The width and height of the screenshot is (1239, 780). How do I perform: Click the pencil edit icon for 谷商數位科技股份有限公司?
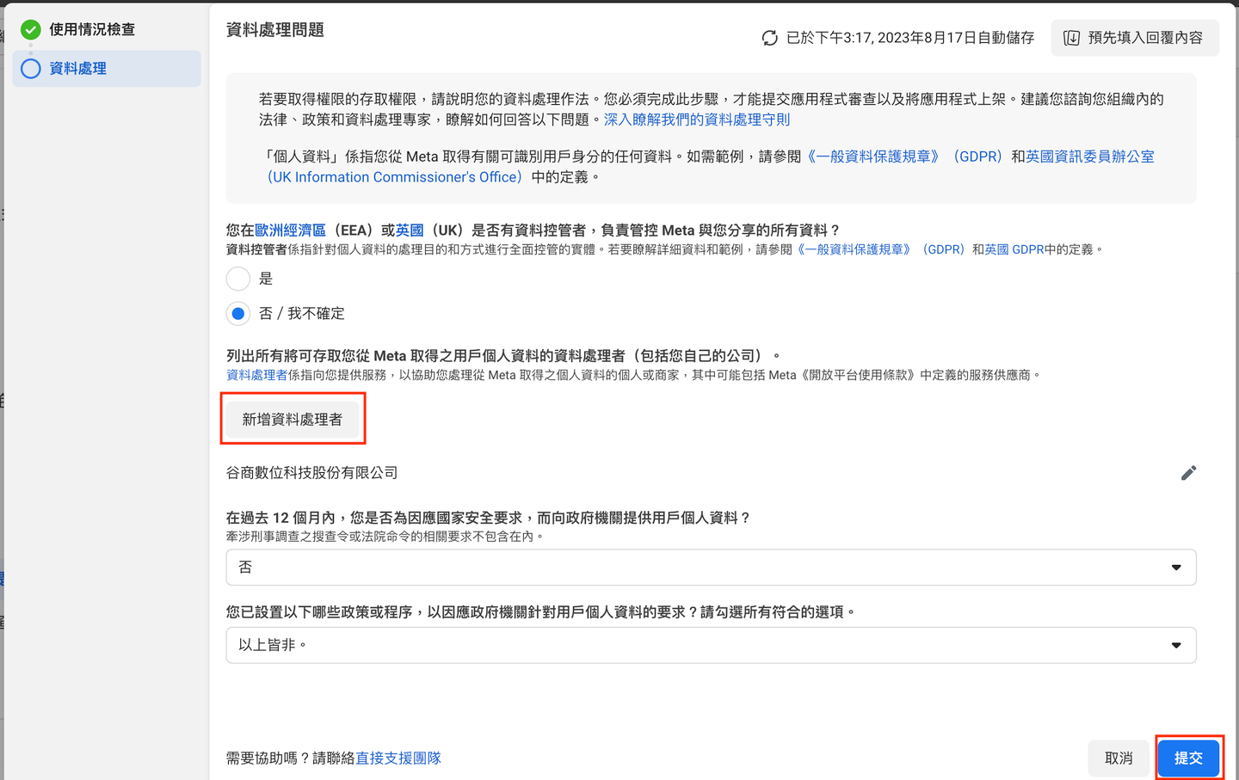pyautogui.click(x=1188, y=473)
